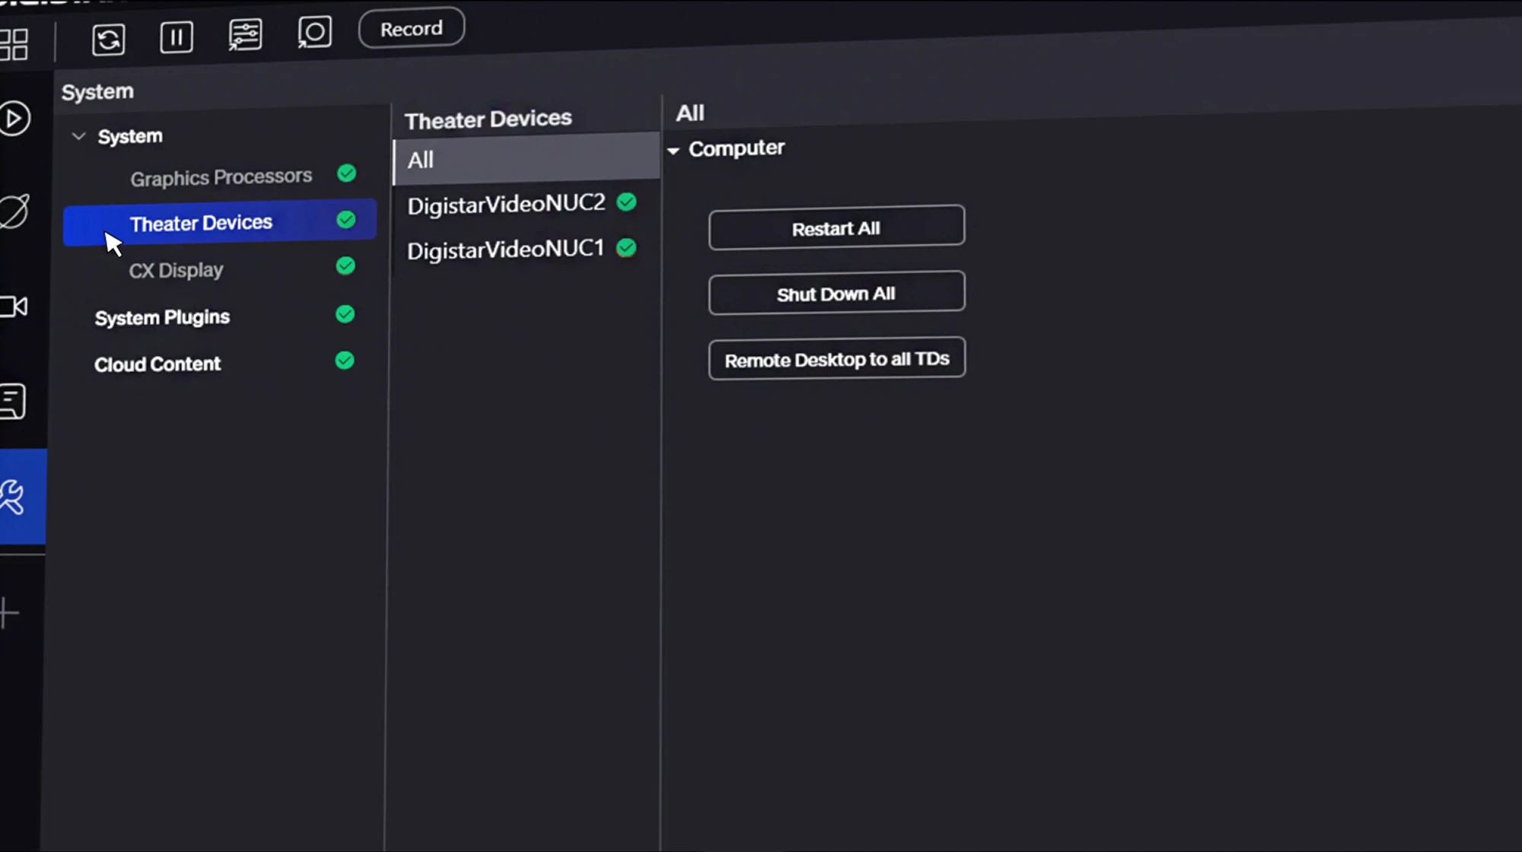Select DigistarVideoNUC2 in device list
Screen dimensions: 1522x852
click(506, 204)
